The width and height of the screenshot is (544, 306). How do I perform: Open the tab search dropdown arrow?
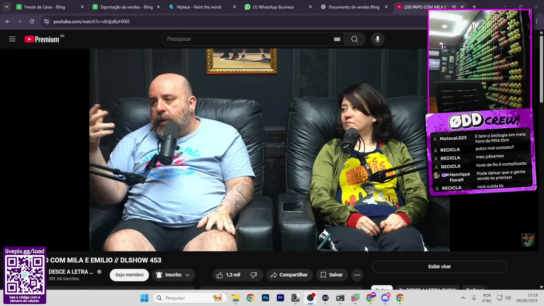pyautogui.click(x=7, y=7)
